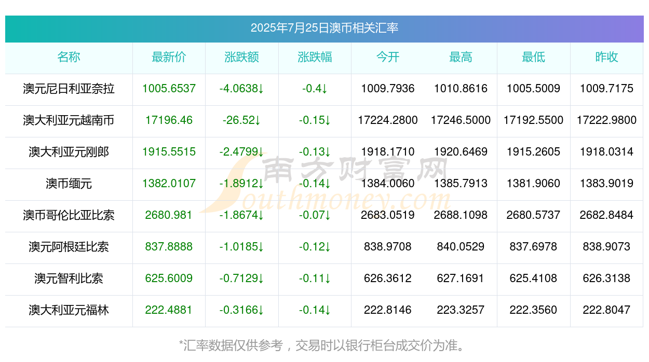This screenshot has height=362, width=649.
Task: Click the 最新价 column header
Action: click(x=169, y=57)
